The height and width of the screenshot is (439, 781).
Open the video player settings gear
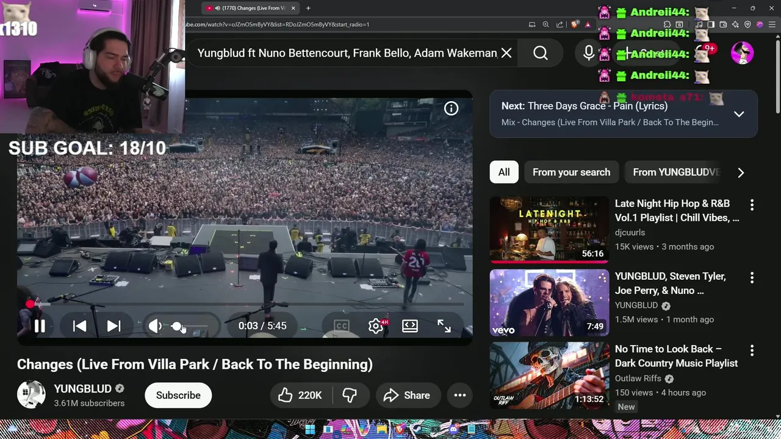(376, 326)
